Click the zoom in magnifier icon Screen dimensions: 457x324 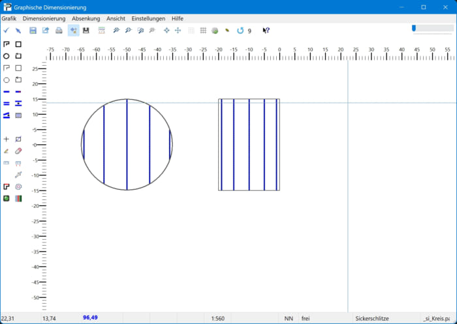(x=116, y=31)
